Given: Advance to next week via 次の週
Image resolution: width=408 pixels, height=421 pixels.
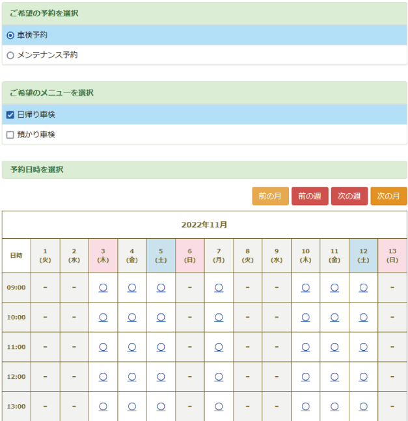Looking at the screenshot, I should [x=349, y=196].
